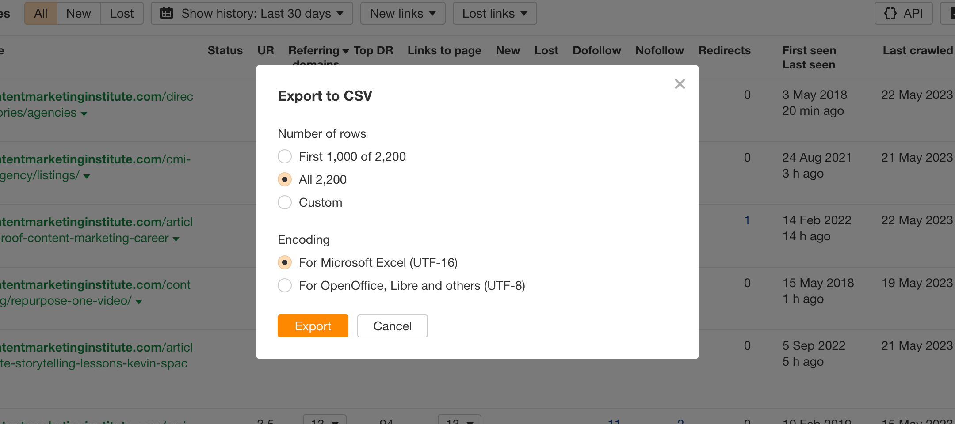Cancel the CSV export

pos(392,326)
